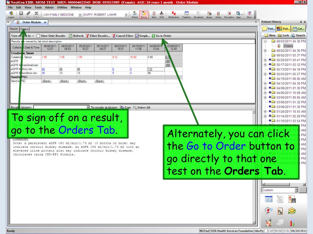Click the result detail vertical scrollbar
This screenshot has width=313, height=234.
pyautogui.click(x=254, y=167)
